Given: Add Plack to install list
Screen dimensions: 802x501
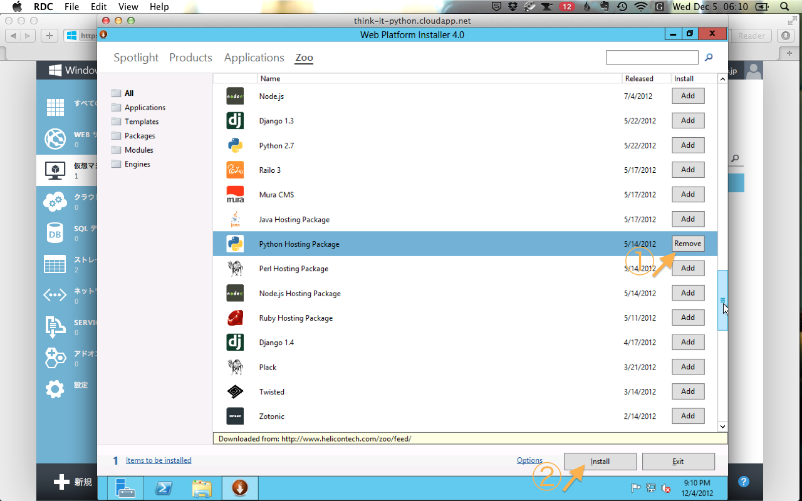Looking at the screenshot, I should tap(688, 367).
